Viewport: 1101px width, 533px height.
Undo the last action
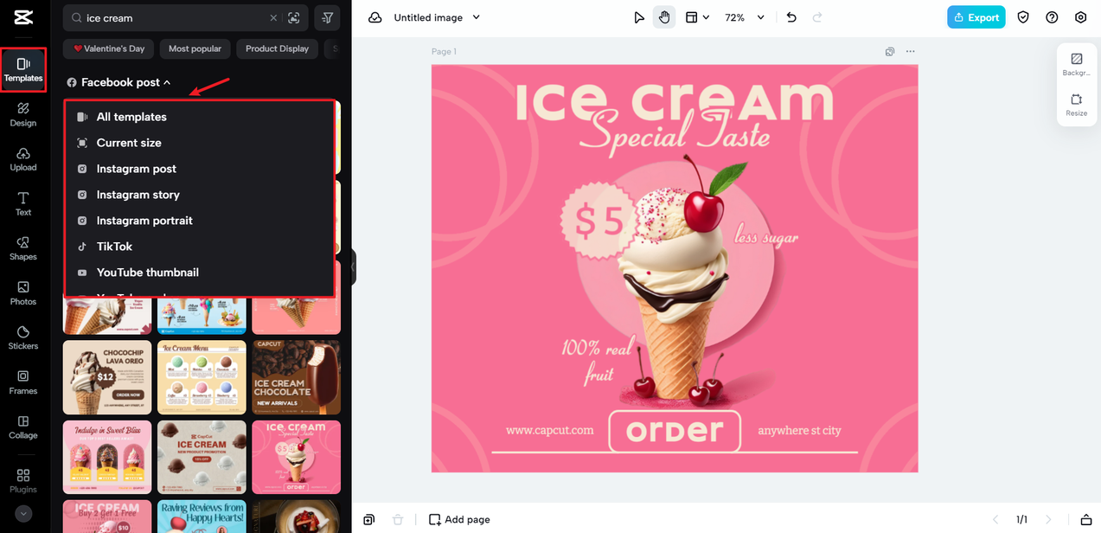coord(791,17)
